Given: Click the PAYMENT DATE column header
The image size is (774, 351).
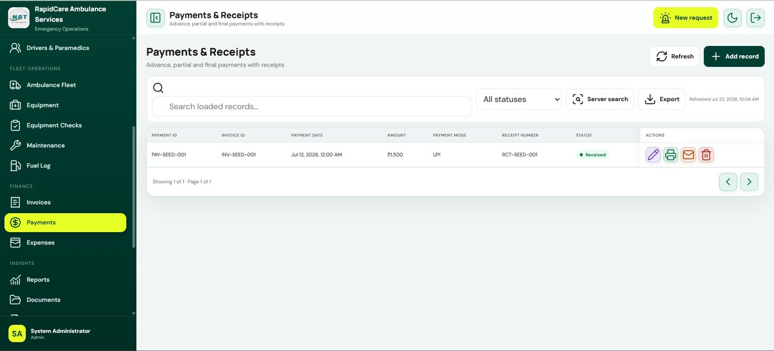Looking at the screenshot, I should tap(307, 135).
